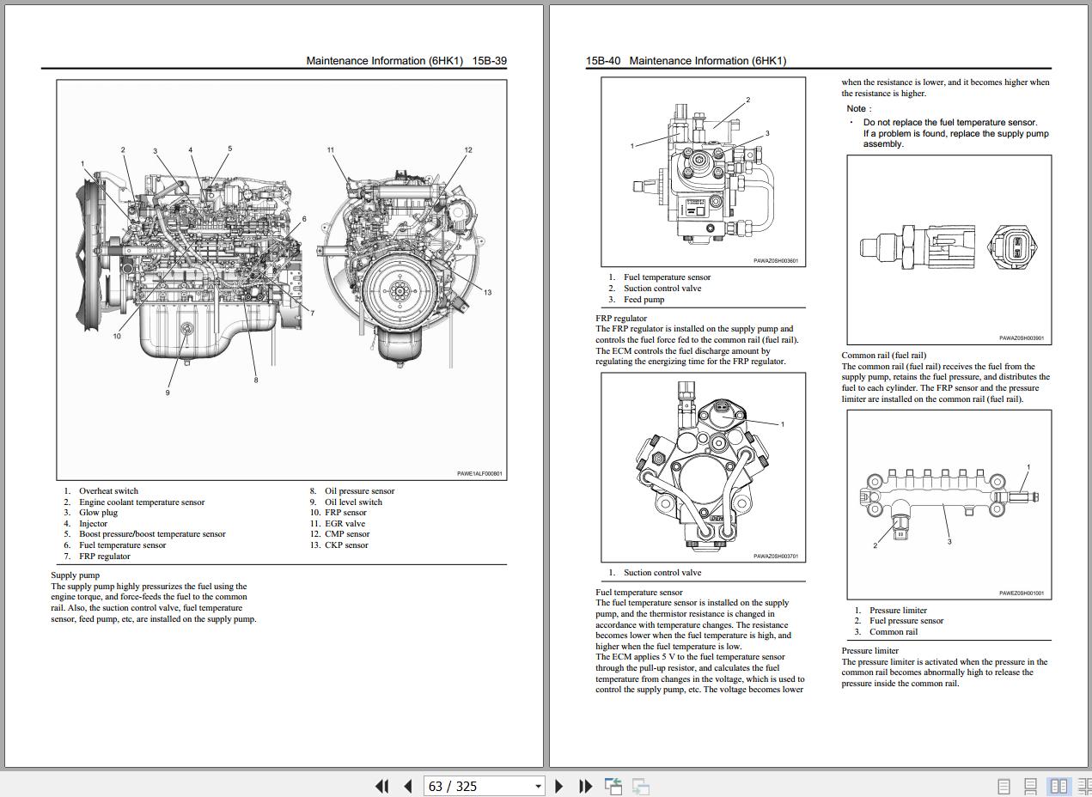Click the 'Common rail (fuel rail)' heading
This screenshot has height=797, width=1092.
884,356
